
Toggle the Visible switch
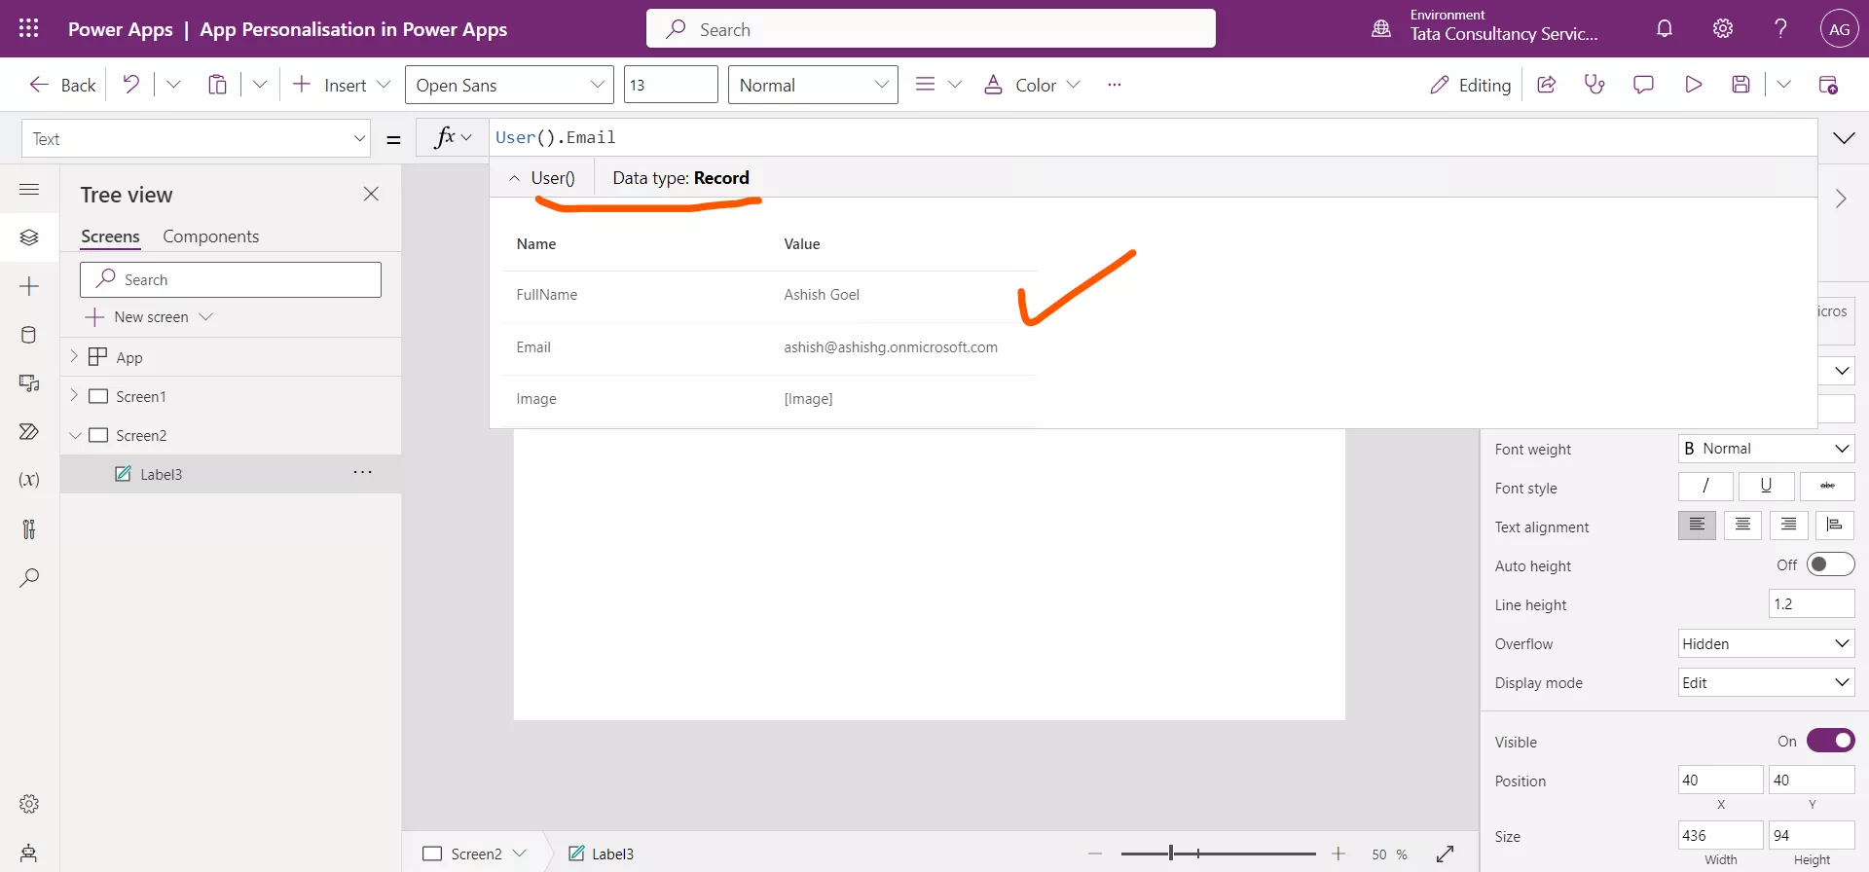[x=1830, y=741]
